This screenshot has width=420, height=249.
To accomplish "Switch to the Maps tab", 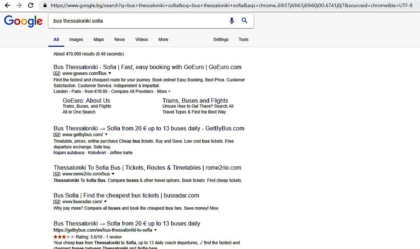I will [99, 39].
